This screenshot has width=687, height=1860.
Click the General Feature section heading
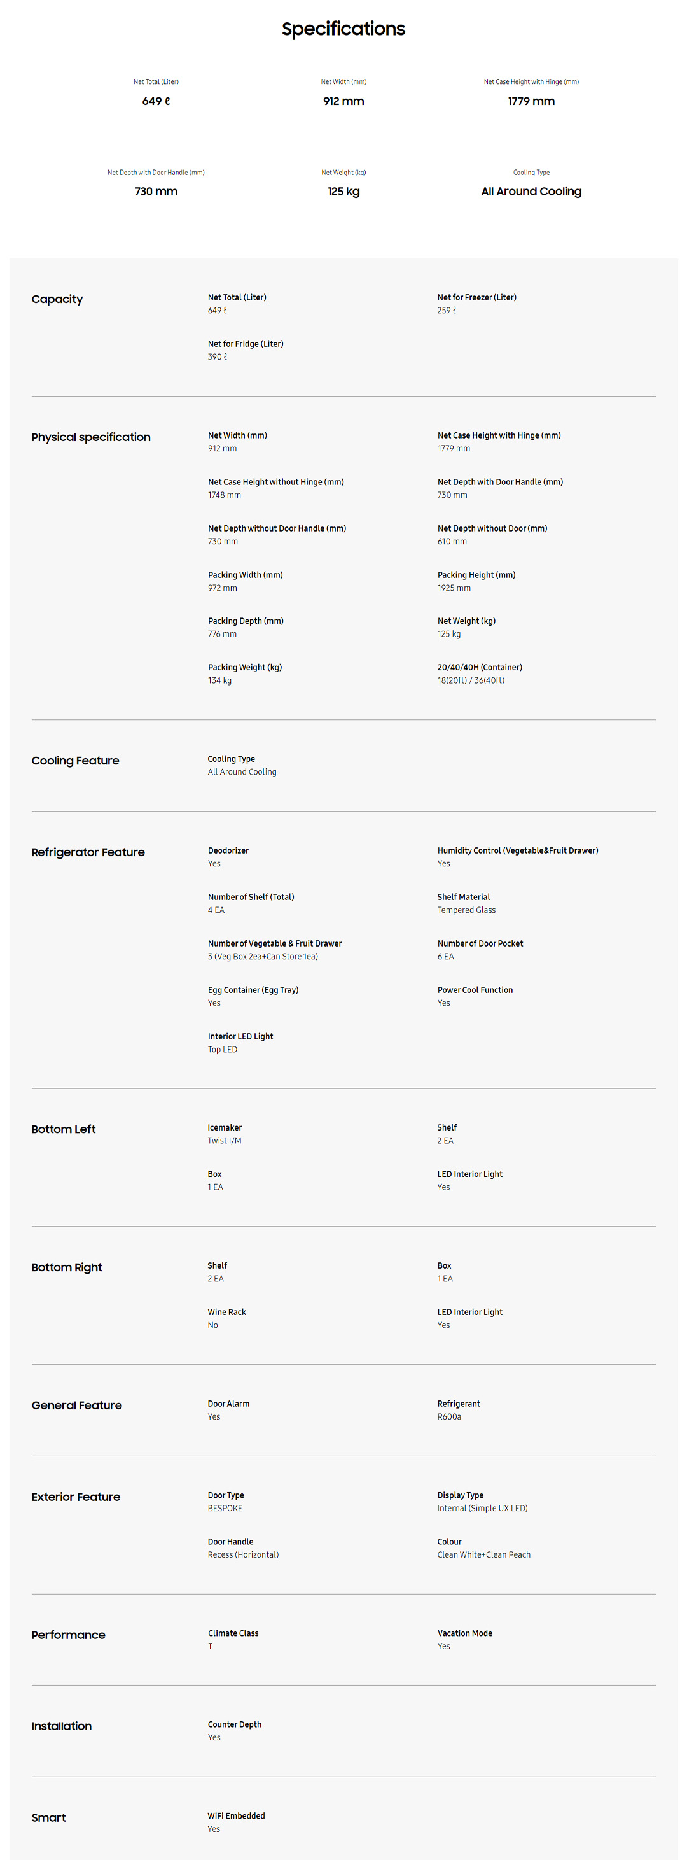pyautogui.click(x=76, y=1405)
